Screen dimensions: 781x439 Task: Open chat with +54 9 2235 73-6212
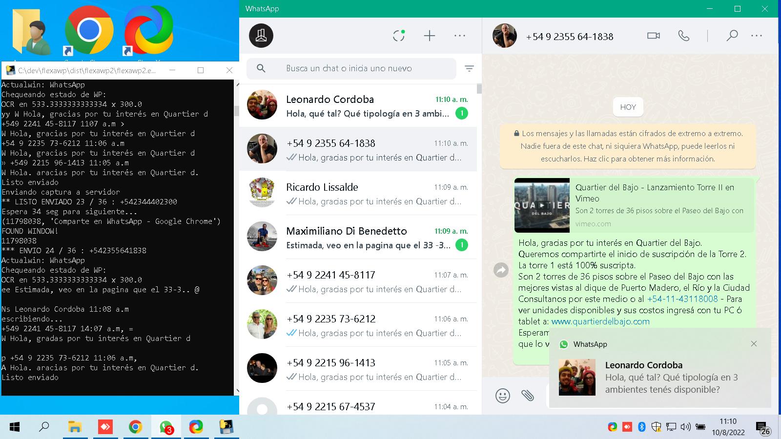click(x=358, y=325)
